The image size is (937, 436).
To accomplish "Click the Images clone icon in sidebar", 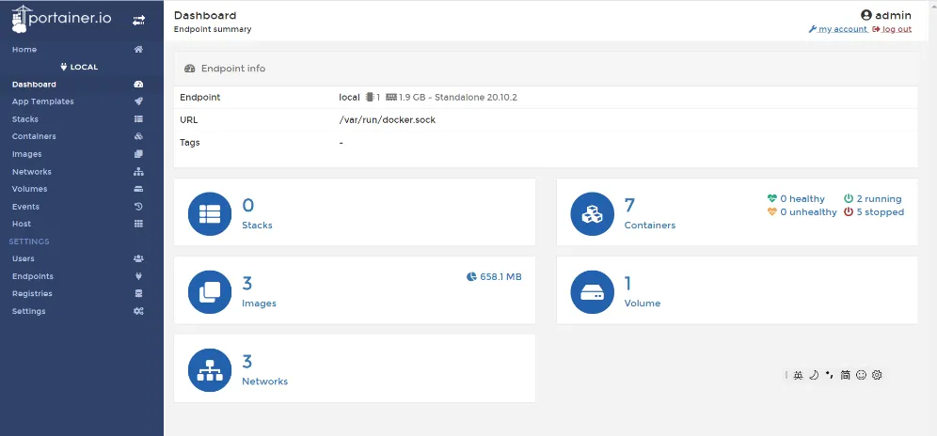I will point(138,154).
